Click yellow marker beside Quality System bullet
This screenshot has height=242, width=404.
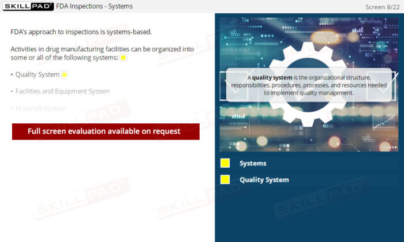click(x=65, y=75)
